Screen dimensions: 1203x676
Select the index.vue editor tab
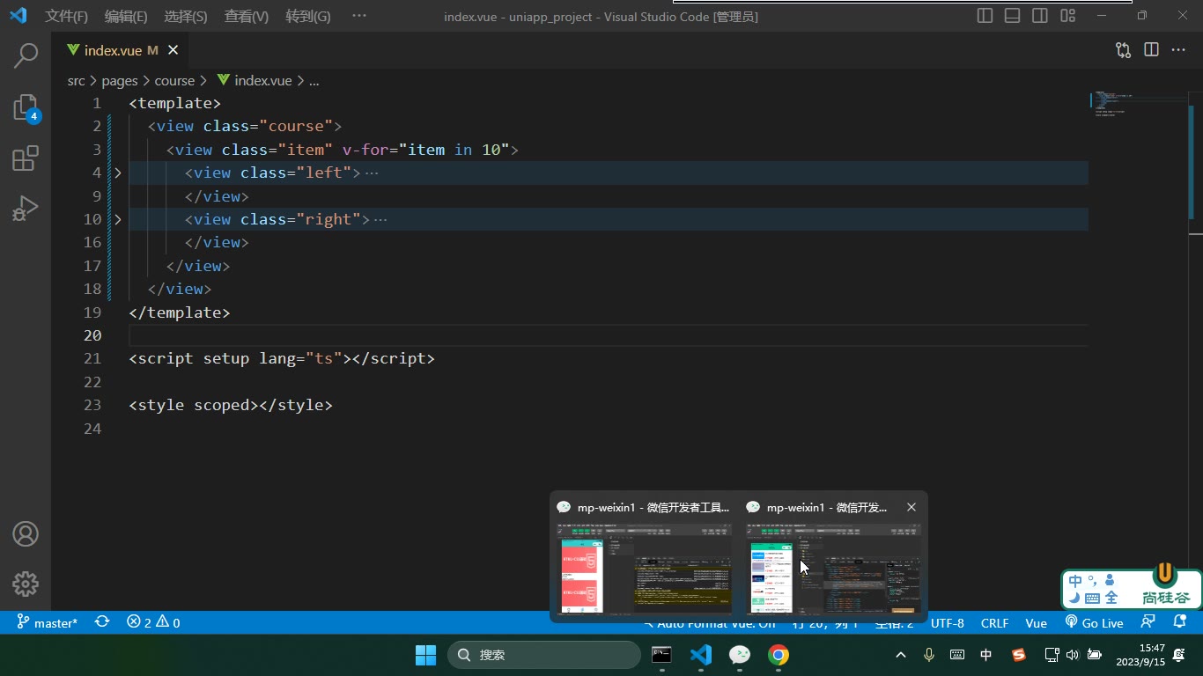(122, 50)
